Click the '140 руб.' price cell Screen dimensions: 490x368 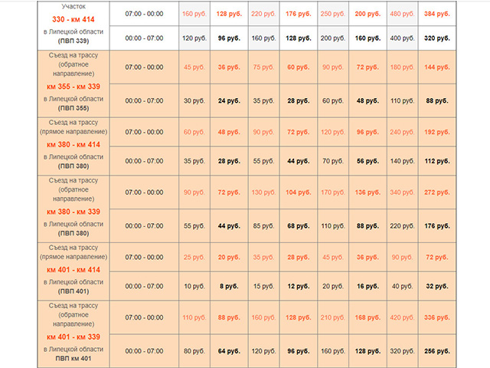[x=402, y=161]
